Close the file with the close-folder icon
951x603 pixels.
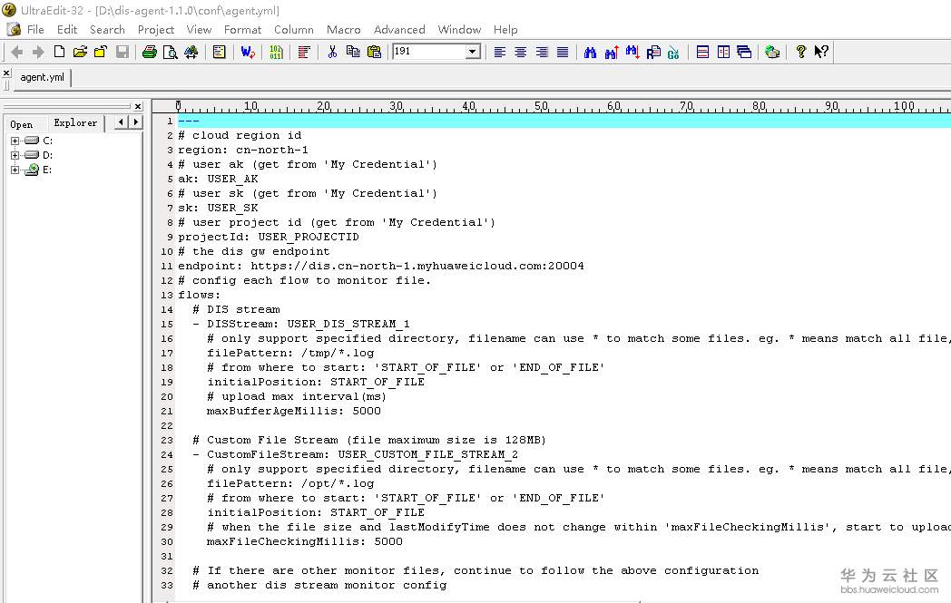coord(101,52)
